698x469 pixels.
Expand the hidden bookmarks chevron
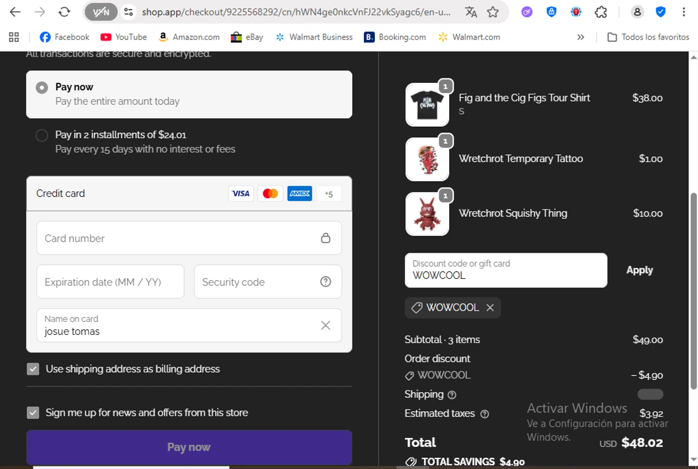pyautogui.click(x=580, y=37)
